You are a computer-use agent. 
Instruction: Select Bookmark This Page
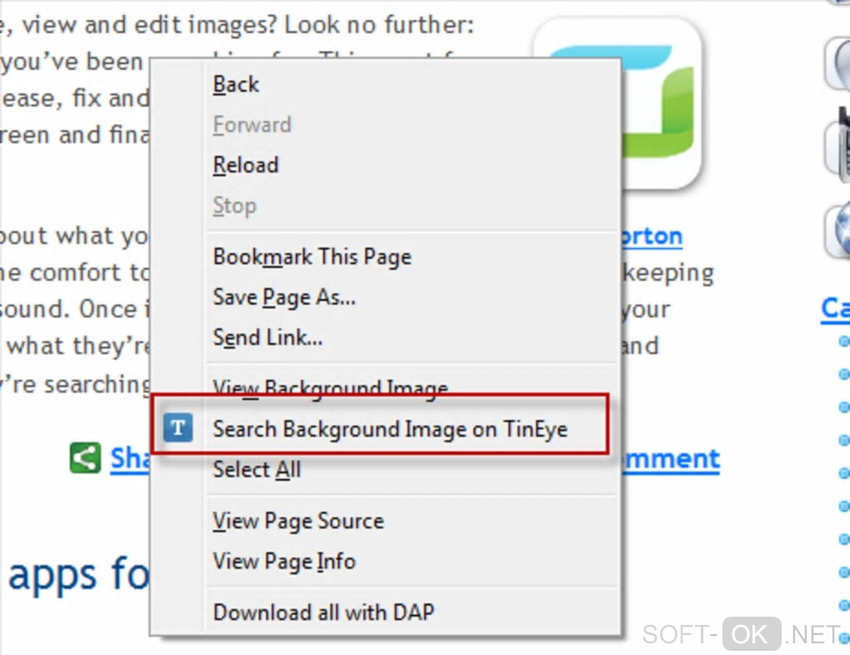[x=312, y=257]
